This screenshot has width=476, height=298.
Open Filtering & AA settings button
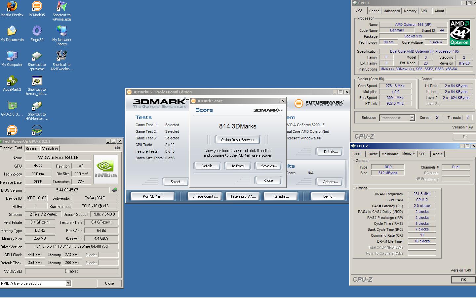pyautogui.click(x=243, y=196)
